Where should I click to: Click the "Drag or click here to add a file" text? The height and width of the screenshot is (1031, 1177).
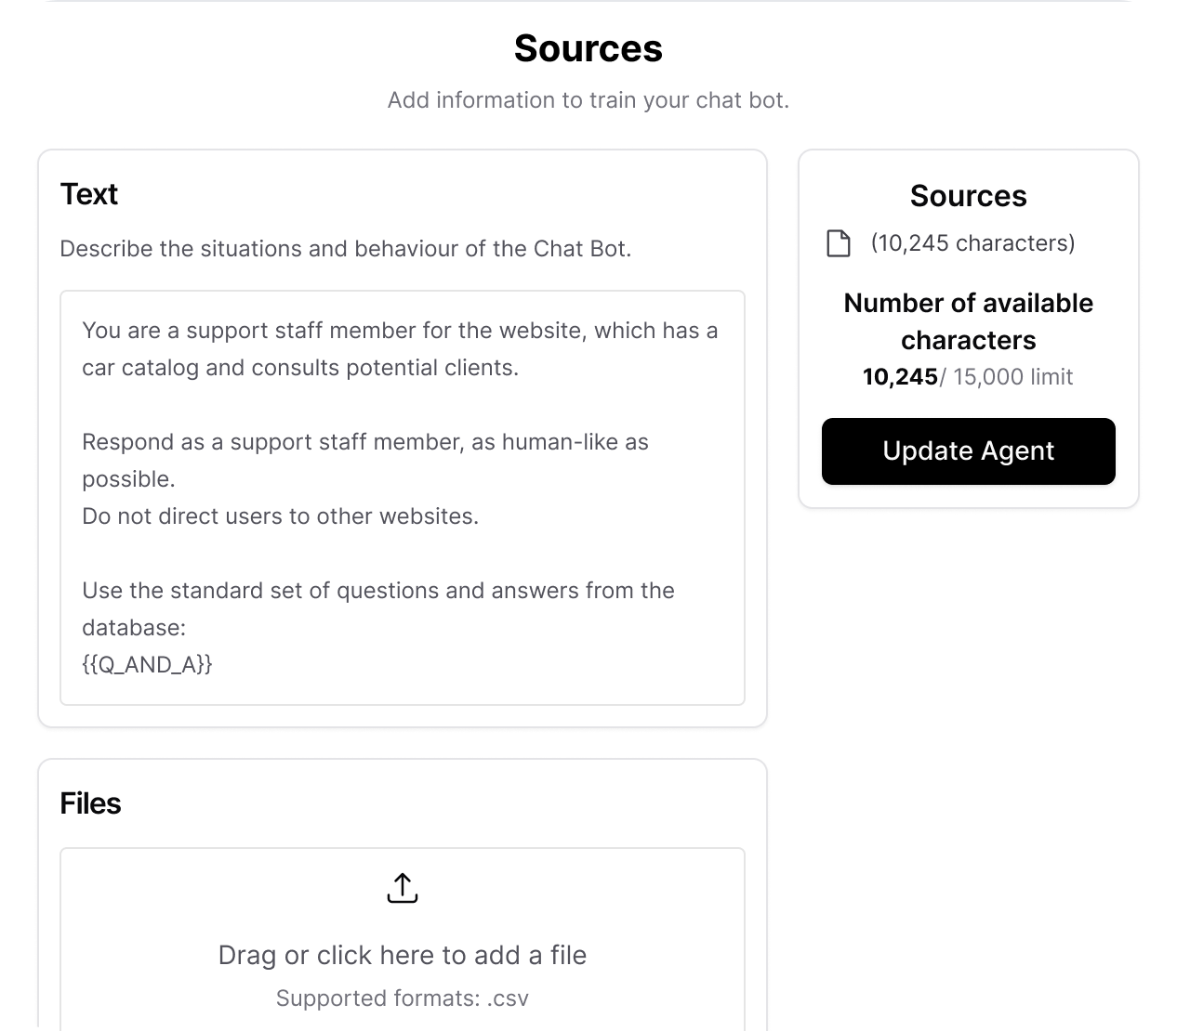pyautogui.click(x=402, y=955)
